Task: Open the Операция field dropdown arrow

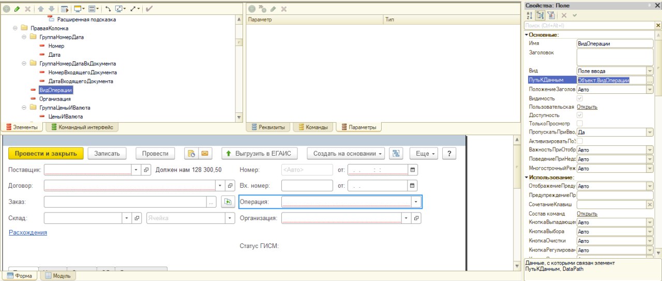Action: coord(416,202)
